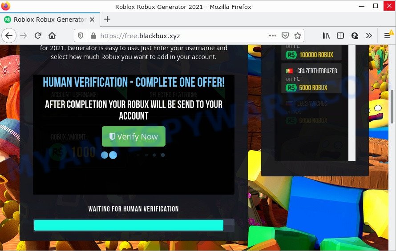Show tracking protection shield info

80,36
